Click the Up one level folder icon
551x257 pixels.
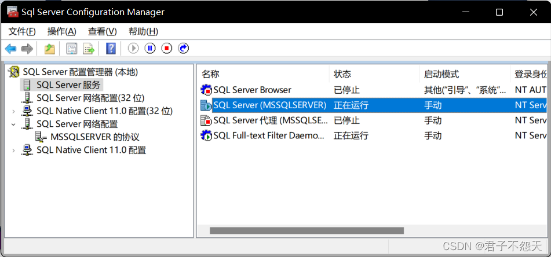[x=50, y=49]
